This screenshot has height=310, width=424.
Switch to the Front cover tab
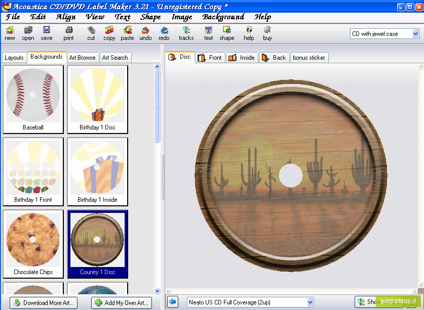[x=210, y=58]
